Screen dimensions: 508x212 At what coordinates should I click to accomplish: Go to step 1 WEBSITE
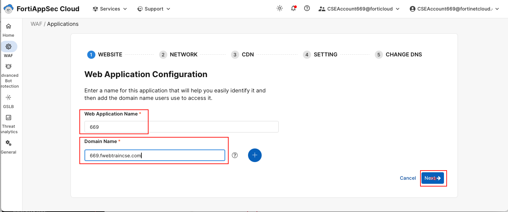coord(105,54)
